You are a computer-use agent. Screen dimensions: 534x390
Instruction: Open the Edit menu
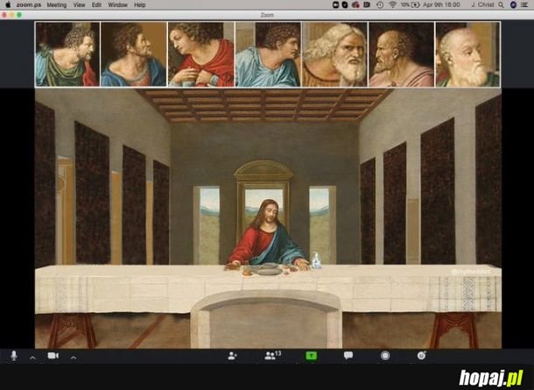tap(96, 4)
